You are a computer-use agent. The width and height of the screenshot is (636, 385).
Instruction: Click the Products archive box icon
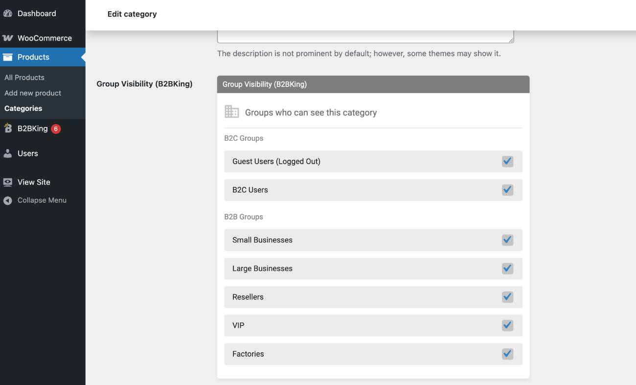(7, 57)
